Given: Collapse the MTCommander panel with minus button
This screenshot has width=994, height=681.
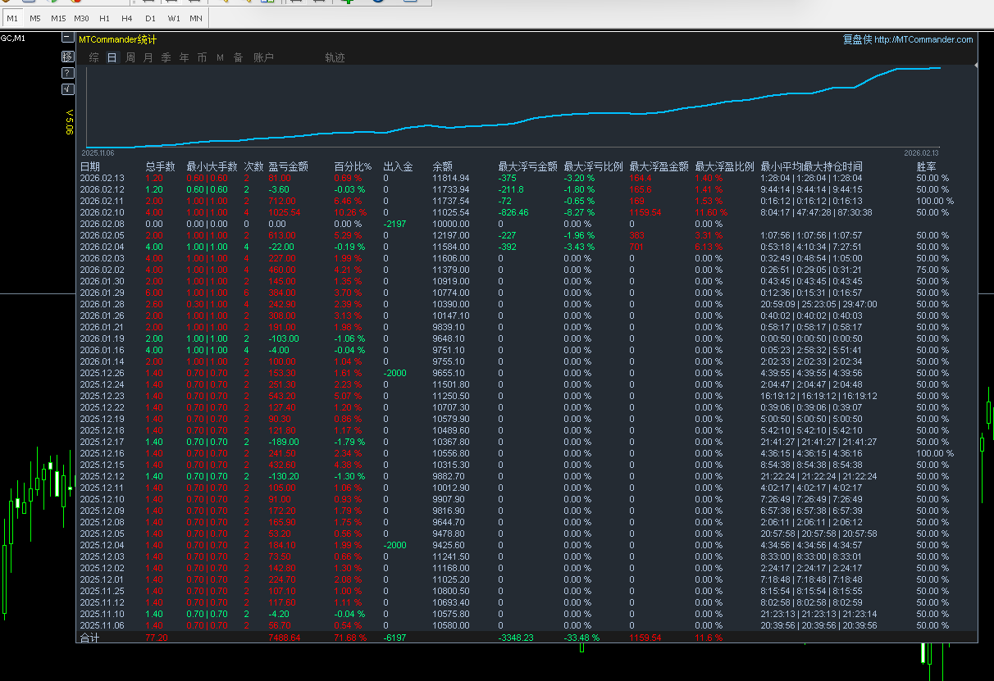Looking at the screenshot, I should tap(68, 38).
